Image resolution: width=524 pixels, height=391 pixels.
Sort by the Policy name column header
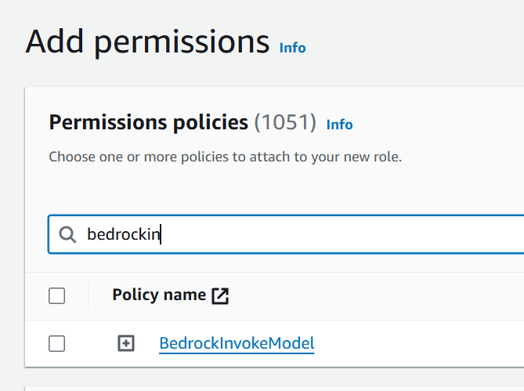[159, 295]
